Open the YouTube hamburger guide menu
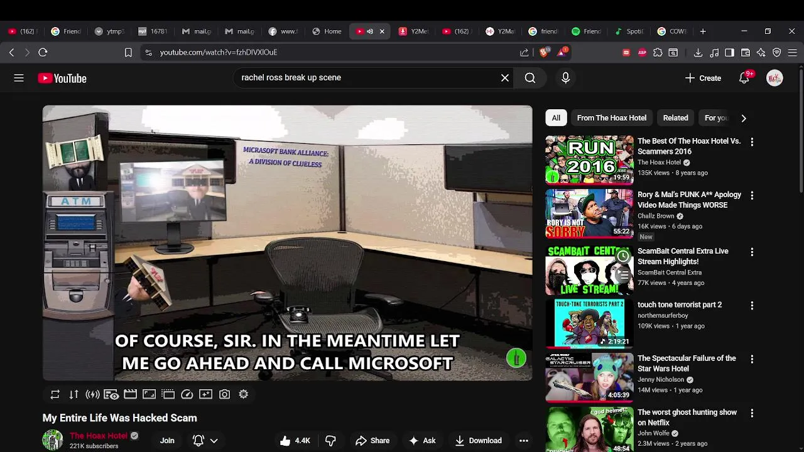This screenshot has width=804, height=452. point(19,78)
